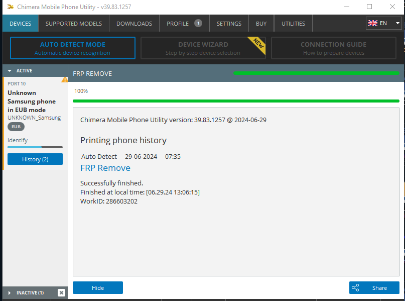405x301 pixels.
Task: Click the Identify label
Action: pyautogui.click(x=18, y=140)
